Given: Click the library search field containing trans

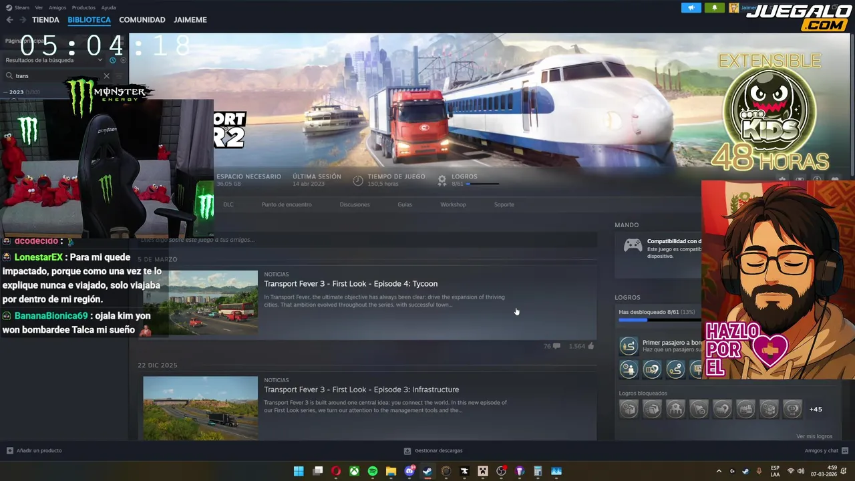Looking at the screenshot, I should [x=57, y=76].
